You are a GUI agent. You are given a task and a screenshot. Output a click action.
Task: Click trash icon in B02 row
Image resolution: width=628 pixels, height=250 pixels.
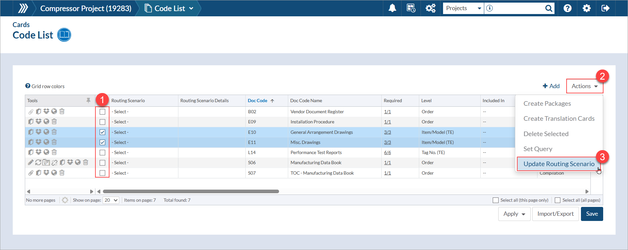click(62, 112)
